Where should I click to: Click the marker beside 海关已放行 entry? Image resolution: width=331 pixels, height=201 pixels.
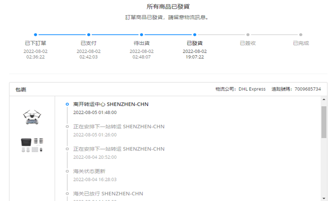(67, 194)
